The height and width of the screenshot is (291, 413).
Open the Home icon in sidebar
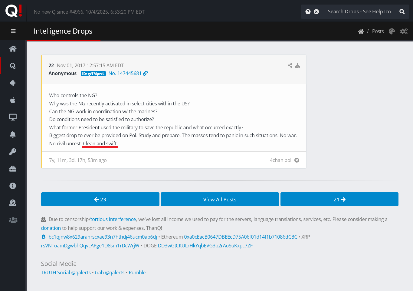click(x=13, y=49)
